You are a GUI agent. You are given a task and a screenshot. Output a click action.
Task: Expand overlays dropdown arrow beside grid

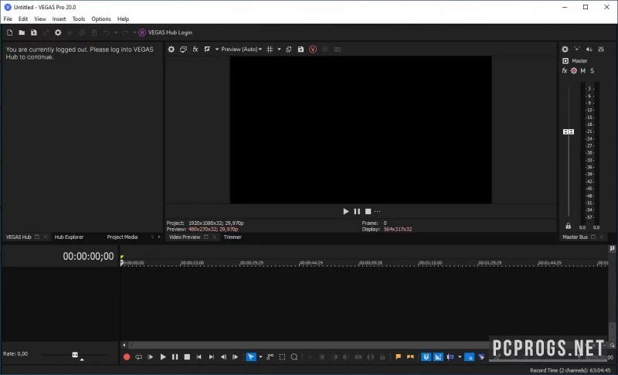point(279,49)
